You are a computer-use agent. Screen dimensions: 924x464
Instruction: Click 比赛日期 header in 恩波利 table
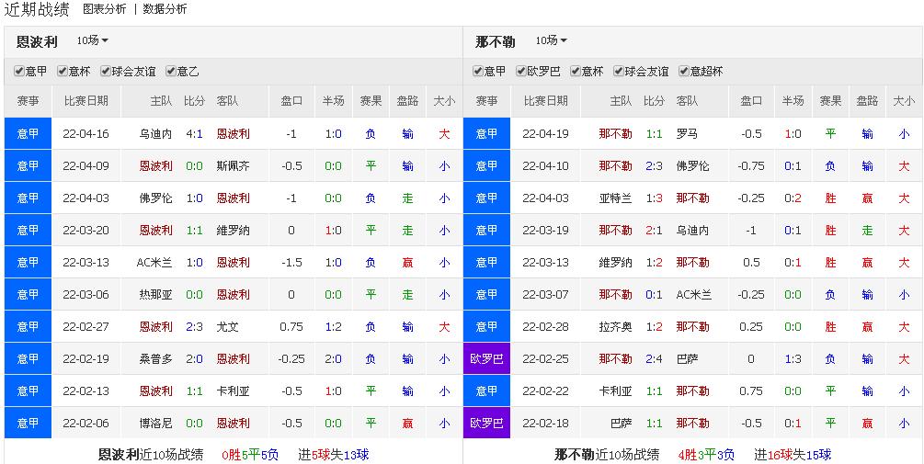click(x=86, y=101)
